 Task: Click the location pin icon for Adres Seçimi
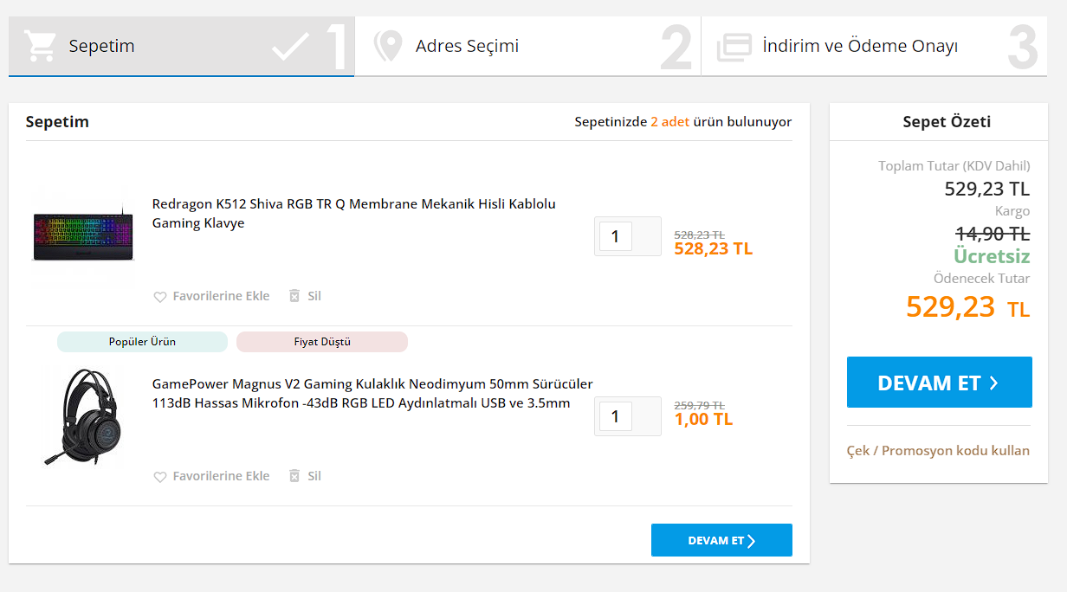(388, 46)
